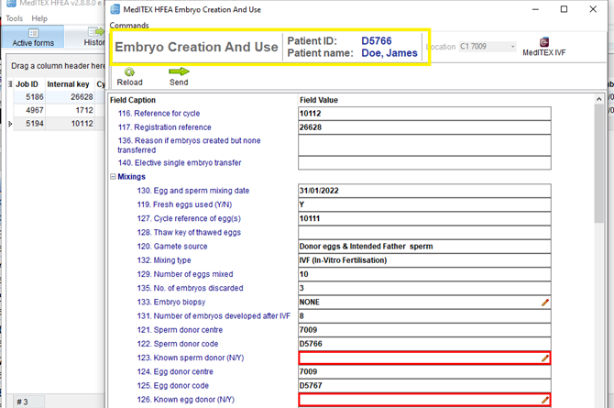Screen dimensions: 614x408
Task: Select row with Job ID 4967
Action: pos(59,111)
